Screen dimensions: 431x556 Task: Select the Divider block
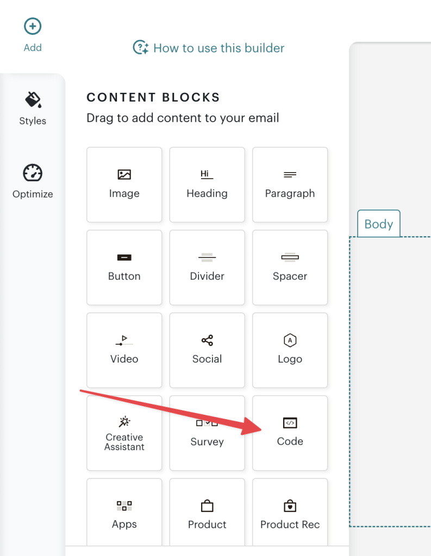click(x=207, y=267)
